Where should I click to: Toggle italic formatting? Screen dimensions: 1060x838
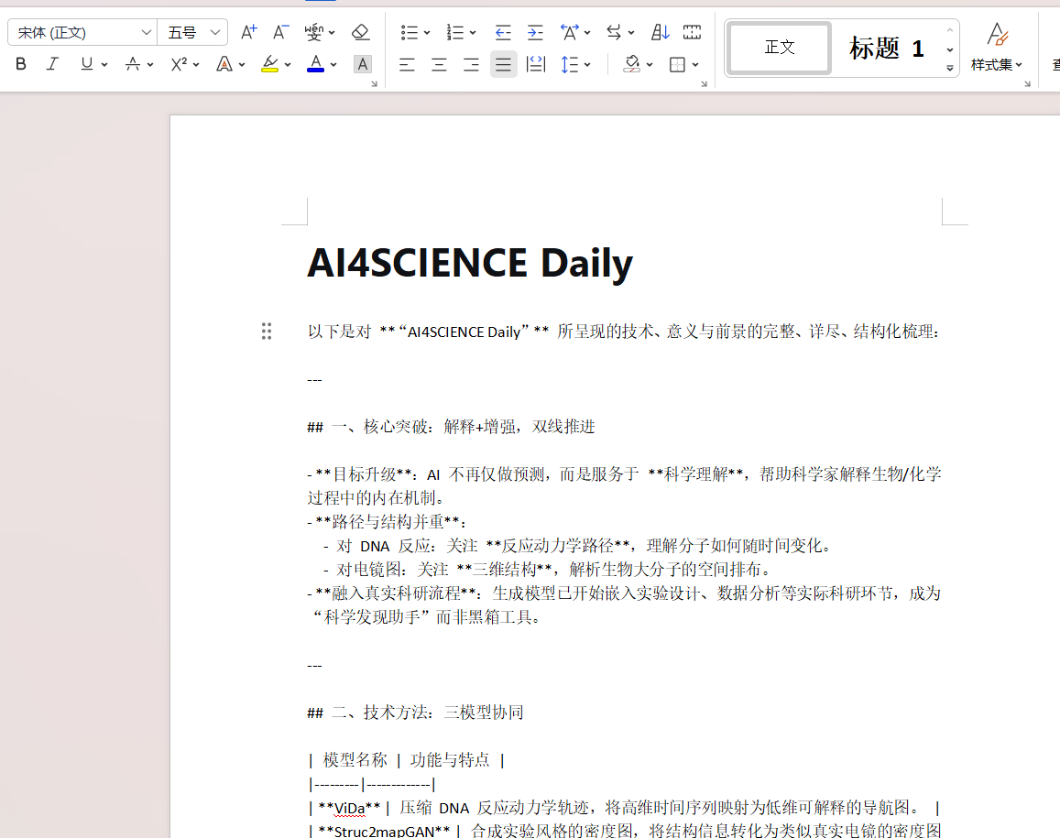pyautogui.click(x=52, y=64)
